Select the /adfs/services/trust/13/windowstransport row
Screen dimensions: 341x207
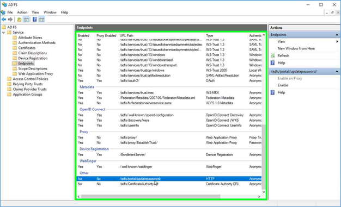[x=169, y=65]
